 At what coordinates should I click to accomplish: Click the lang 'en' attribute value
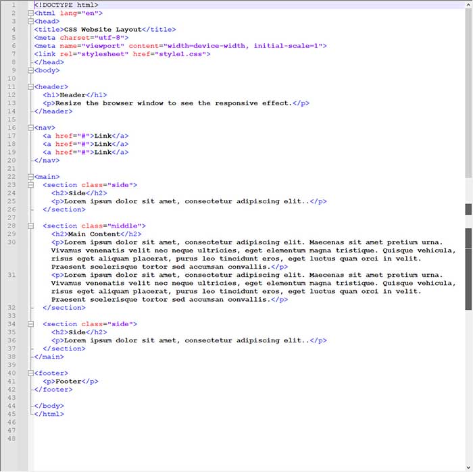90,14
